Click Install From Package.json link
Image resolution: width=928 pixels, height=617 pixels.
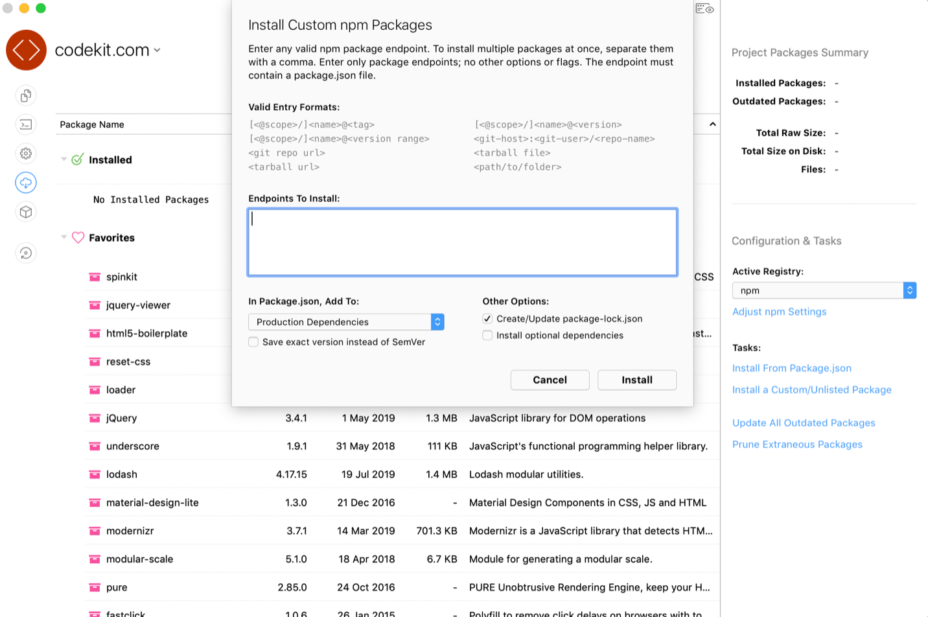point(791,367)
